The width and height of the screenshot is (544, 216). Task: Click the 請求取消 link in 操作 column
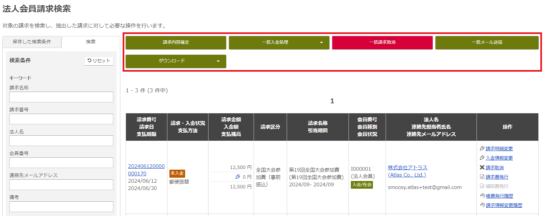(495, 168)
